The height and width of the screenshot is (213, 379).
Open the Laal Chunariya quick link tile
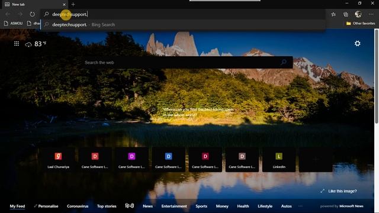(x=58, y=160)
